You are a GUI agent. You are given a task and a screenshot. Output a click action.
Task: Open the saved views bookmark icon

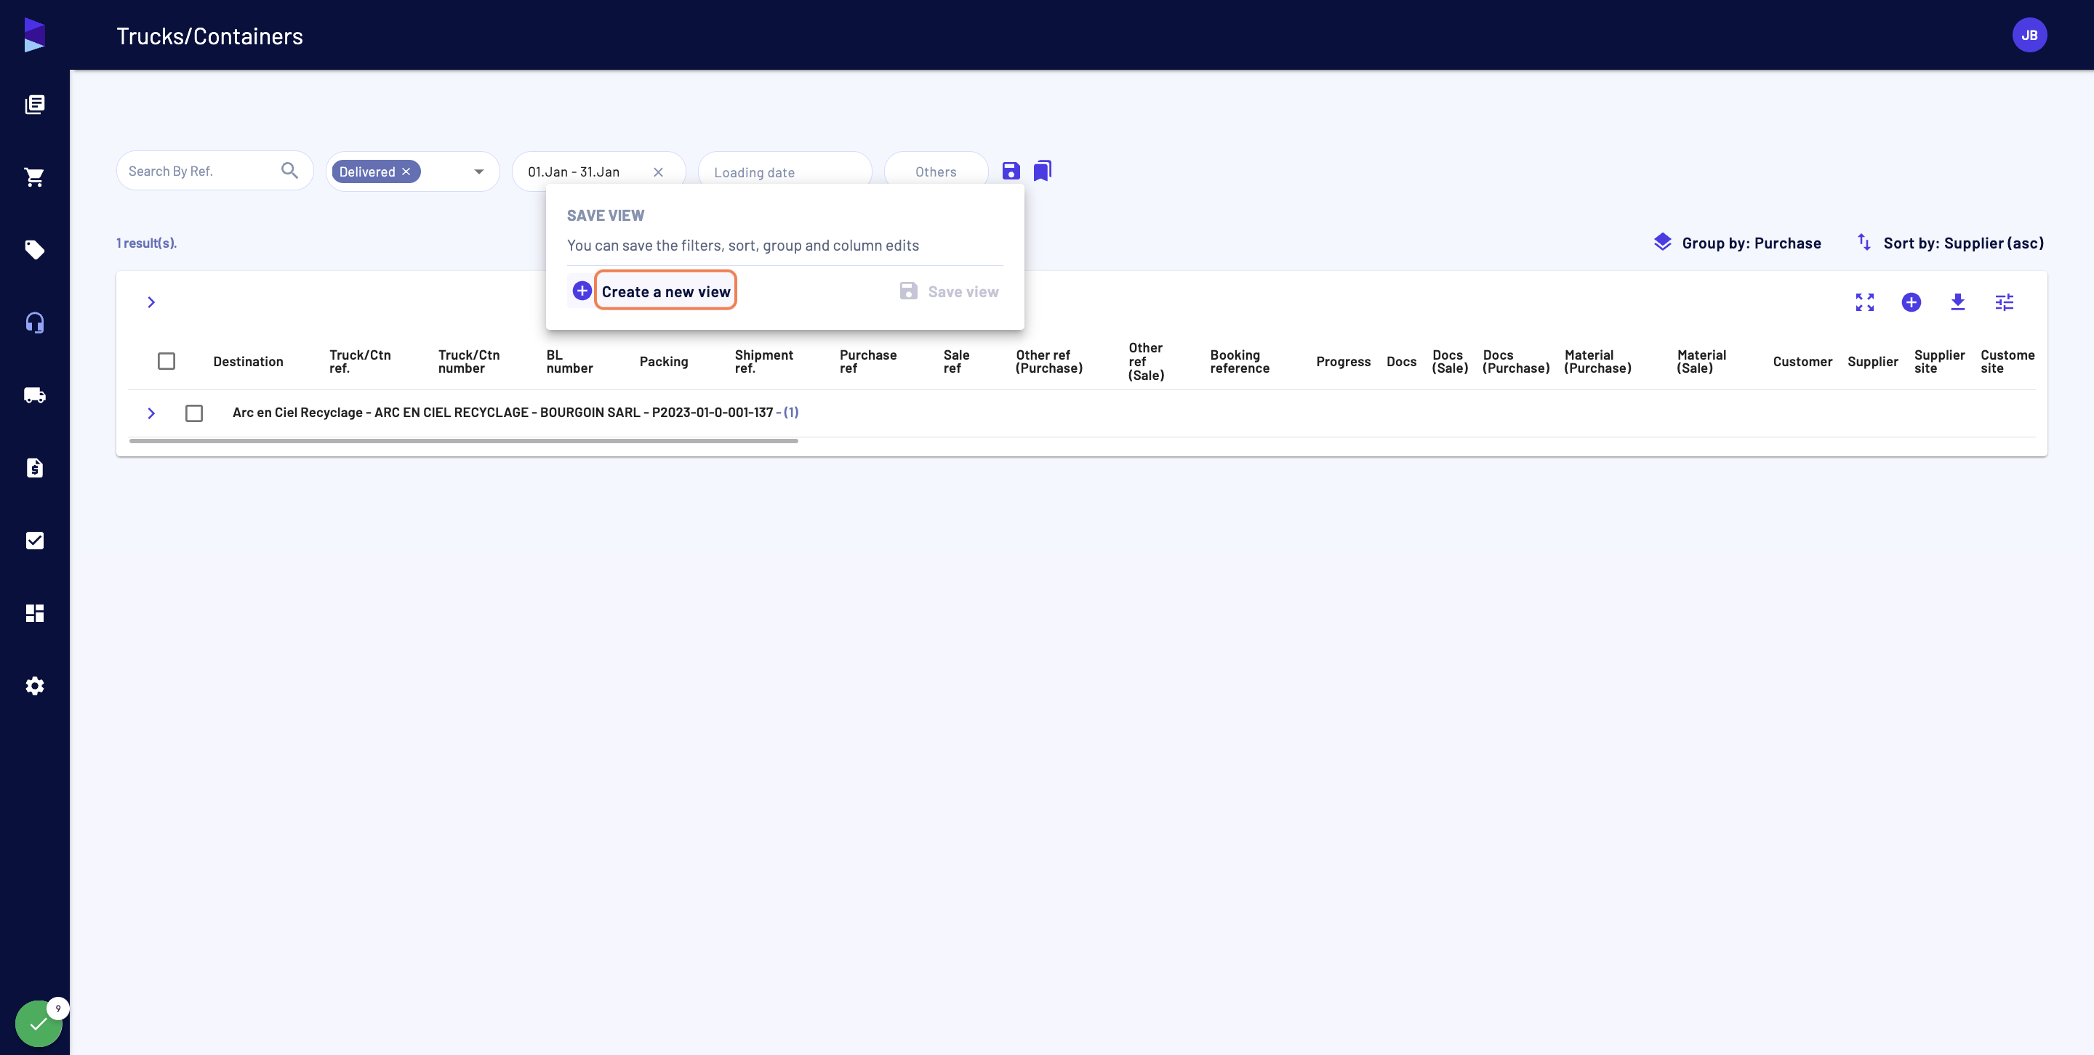coord(1042,171)
